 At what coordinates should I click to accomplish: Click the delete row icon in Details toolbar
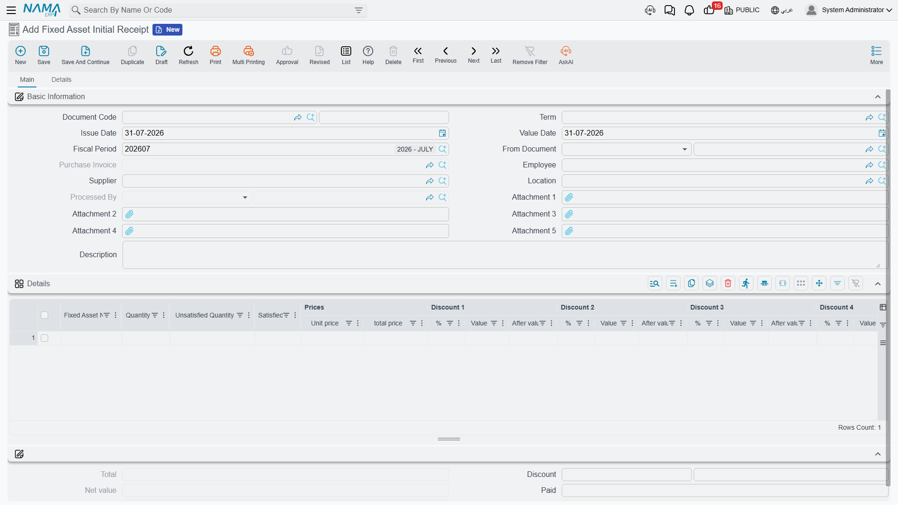coord(728,283)
